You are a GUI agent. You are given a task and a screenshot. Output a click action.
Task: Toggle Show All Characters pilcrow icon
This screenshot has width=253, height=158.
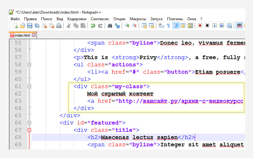click(x=168, y=26)
